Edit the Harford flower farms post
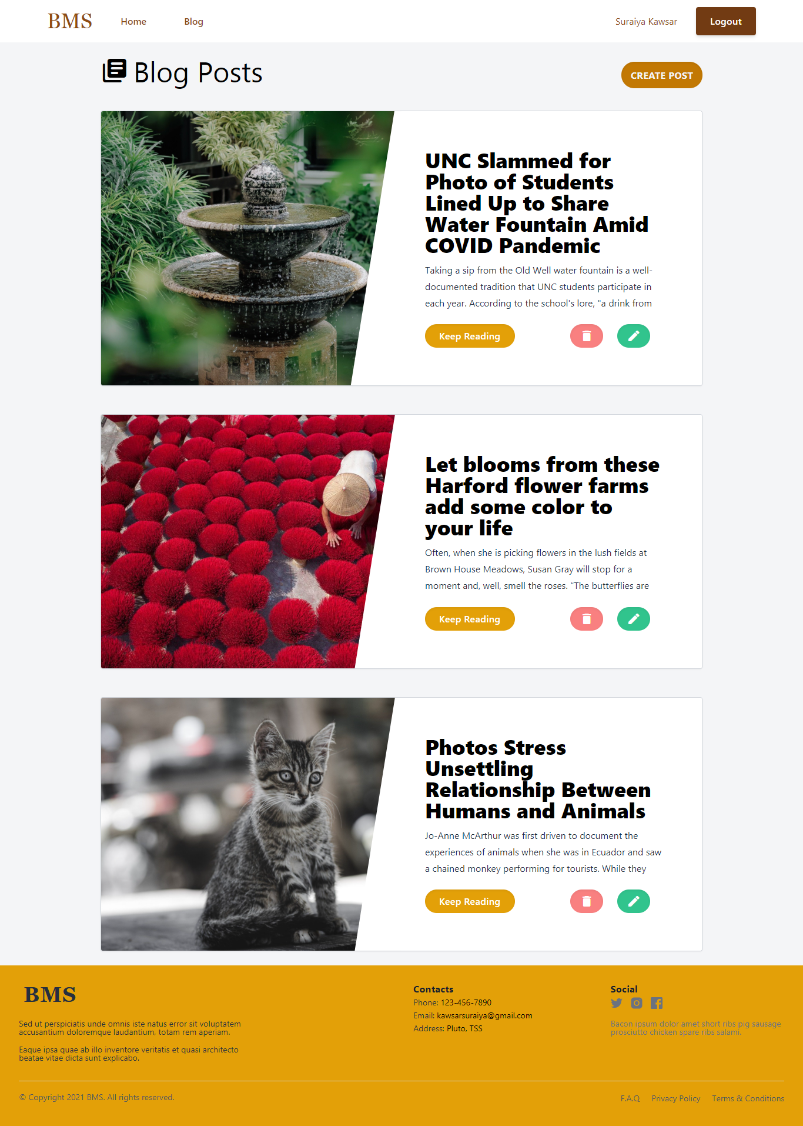The image size is (803, 1126). coord(633,619)
